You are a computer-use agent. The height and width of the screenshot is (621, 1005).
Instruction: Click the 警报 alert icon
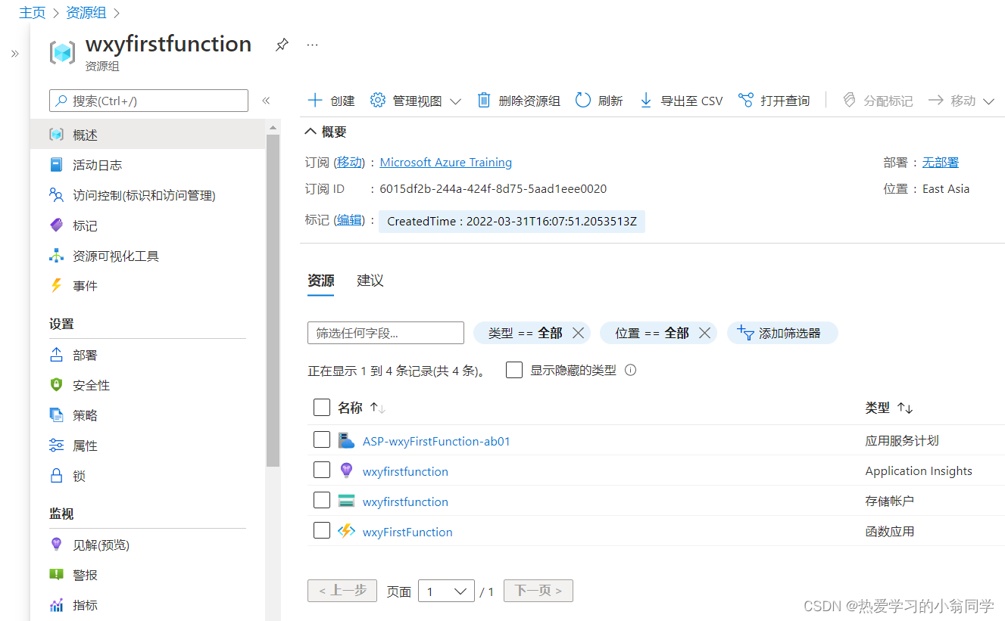point(56,575)
